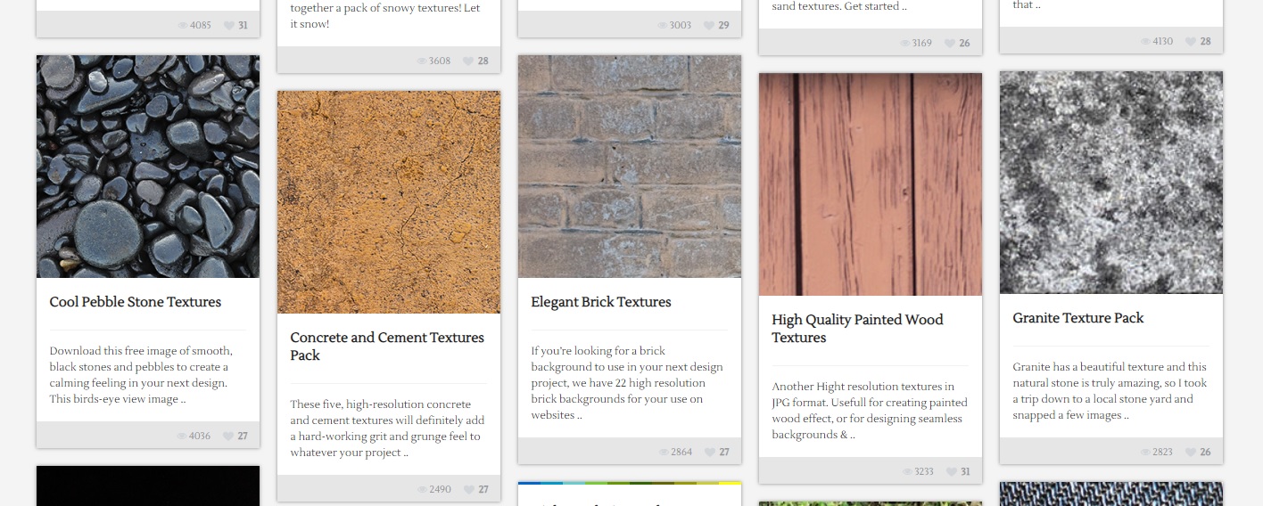Click heart icon on the snowy textures card

[469, 61]
